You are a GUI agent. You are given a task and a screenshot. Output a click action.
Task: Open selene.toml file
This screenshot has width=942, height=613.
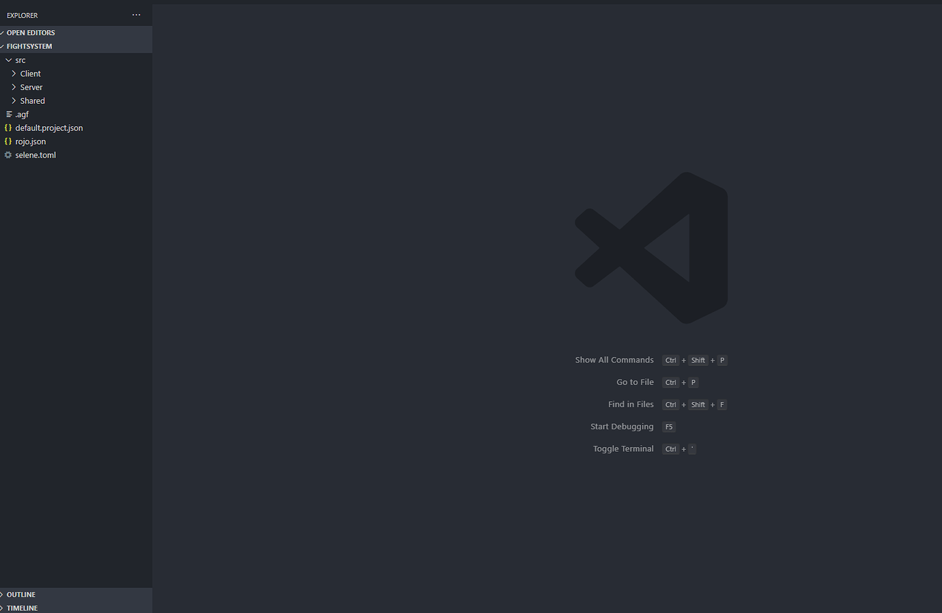(x=35, y=156)
